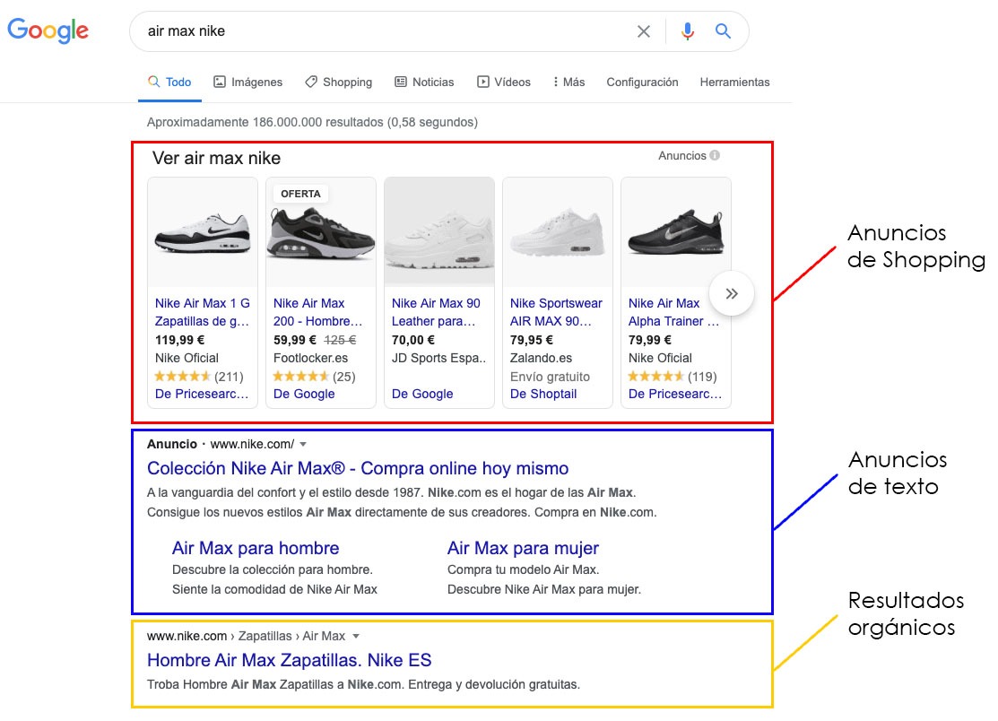The width and height of the screenshot is (998, 721).
Task: Open the Nike Air Max 1 G shoe thumbnail
Action: point(203,232)
